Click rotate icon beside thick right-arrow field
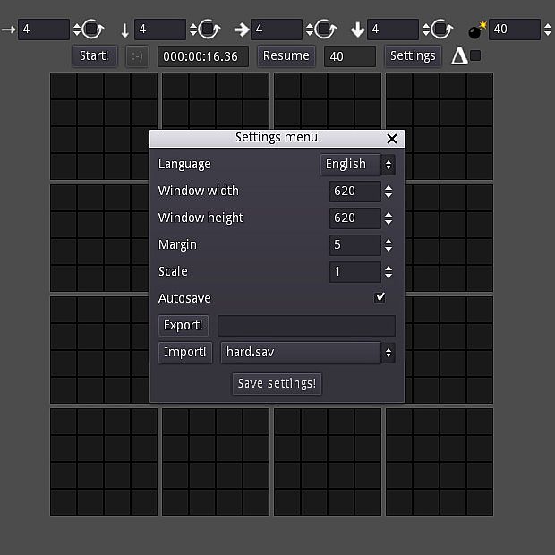This screenshot has width=555, height=555. [326, 30]
